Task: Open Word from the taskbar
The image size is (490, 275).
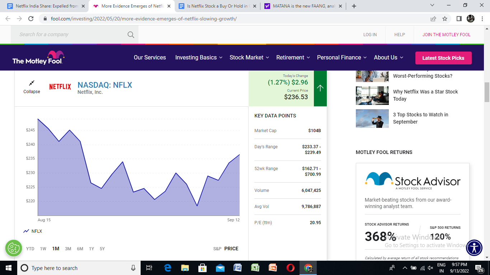Action: pyautogui.click(x=237, y=268)
